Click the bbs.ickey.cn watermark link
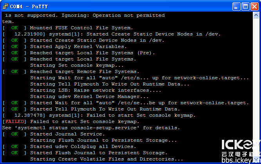This screenshot has width=261, height=164. click(x=241, y=160)
